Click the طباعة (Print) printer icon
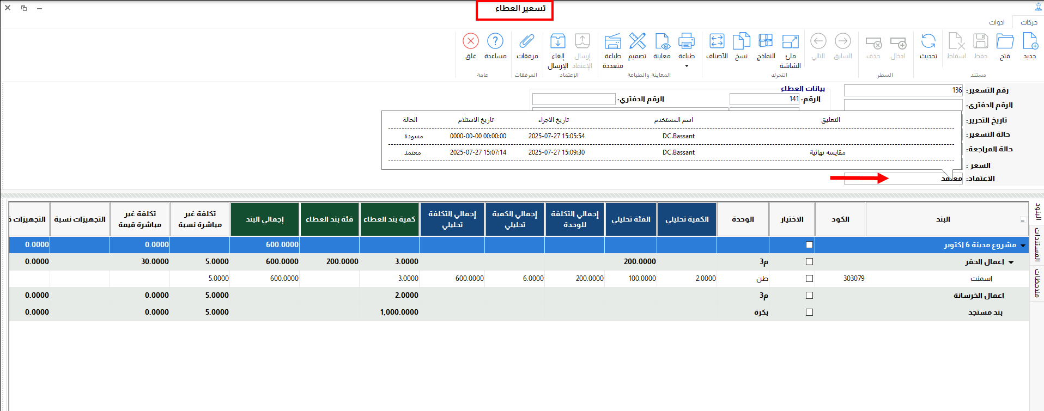This screenshot has height=411, width=1044. (687, 41)
